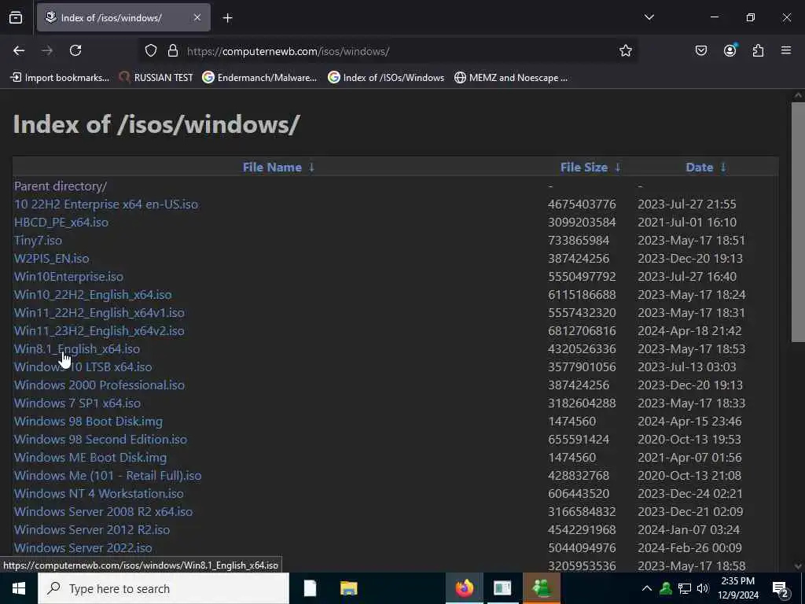Viewport: 805px width, 604px height.
Task: Open the window app taskbar icon beside Firefox
Action: coord(502,588)
